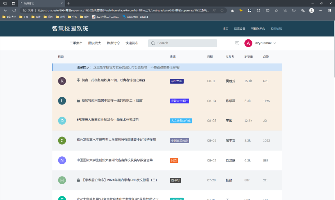Open the 武汉大学 bookmarks folder

click(x=9, y=17)
